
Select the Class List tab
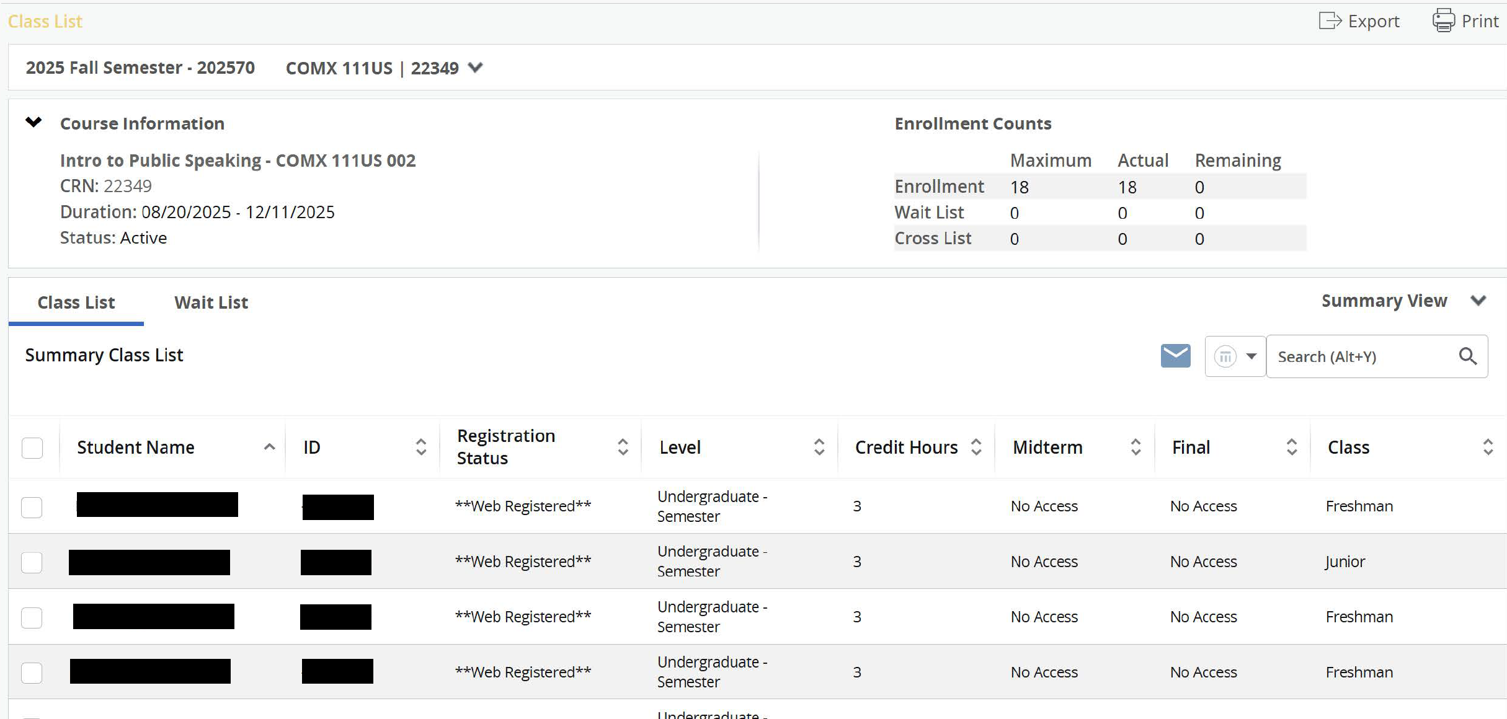[x=76, y=302]
